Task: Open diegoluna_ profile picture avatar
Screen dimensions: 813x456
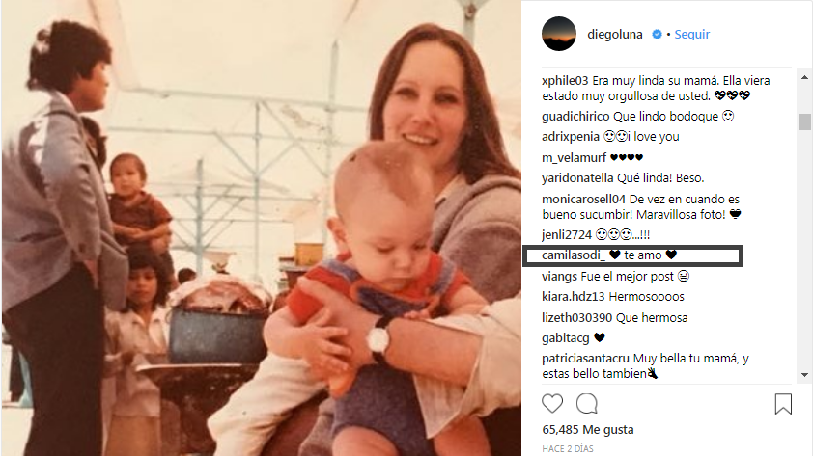Action: pyautogui.click(x=559, y=34)
